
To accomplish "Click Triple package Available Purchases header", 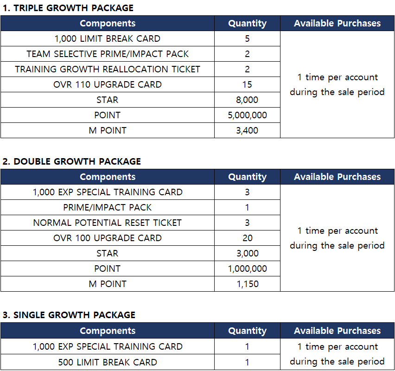I will [x=338, y=23].
